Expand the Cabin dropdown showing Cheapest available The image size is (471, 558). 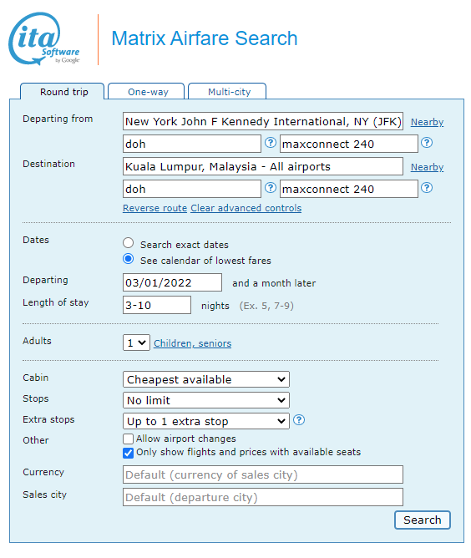(x=206, y=379)
